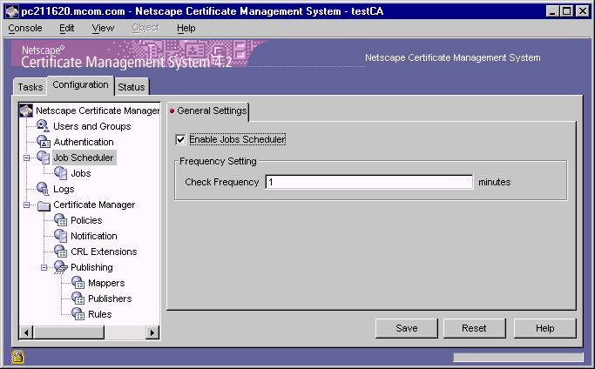Select the Logs label in the tree

click(64, 189)
